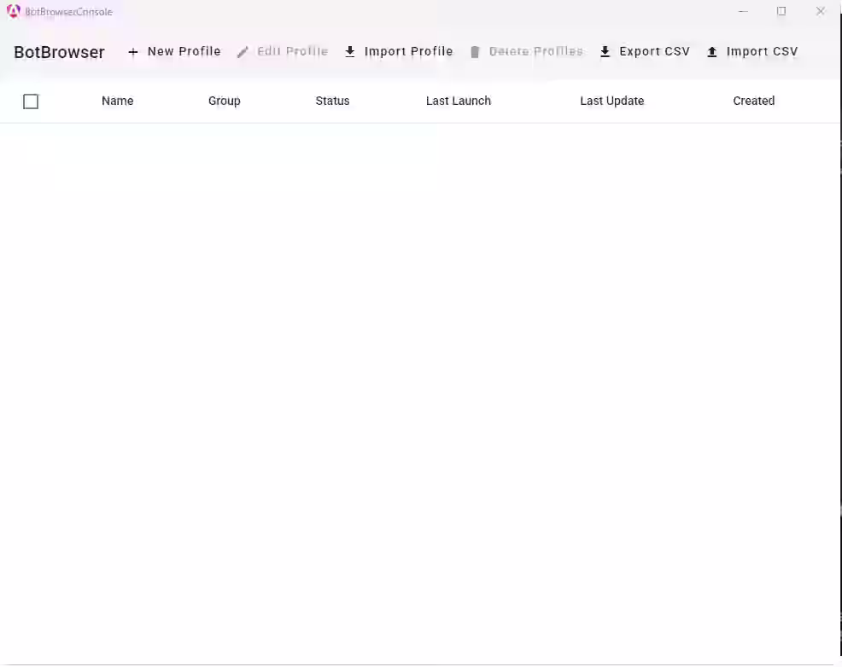Click the BotBrowserConsole app logo in title bar
The image size is (842, 667).
(14, 12)
